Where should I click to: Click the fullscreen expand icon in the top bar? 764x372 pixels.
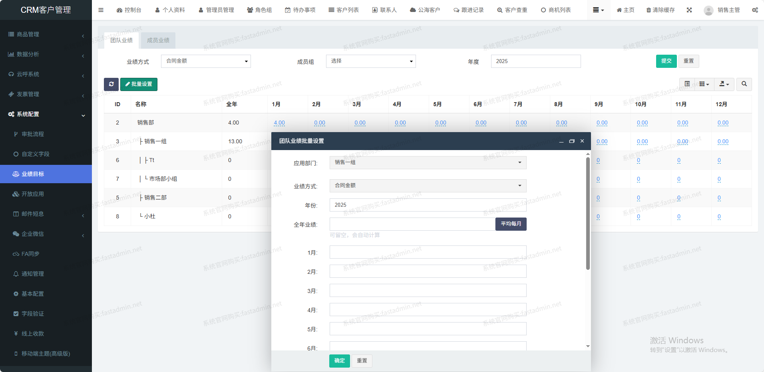(689, 10)
